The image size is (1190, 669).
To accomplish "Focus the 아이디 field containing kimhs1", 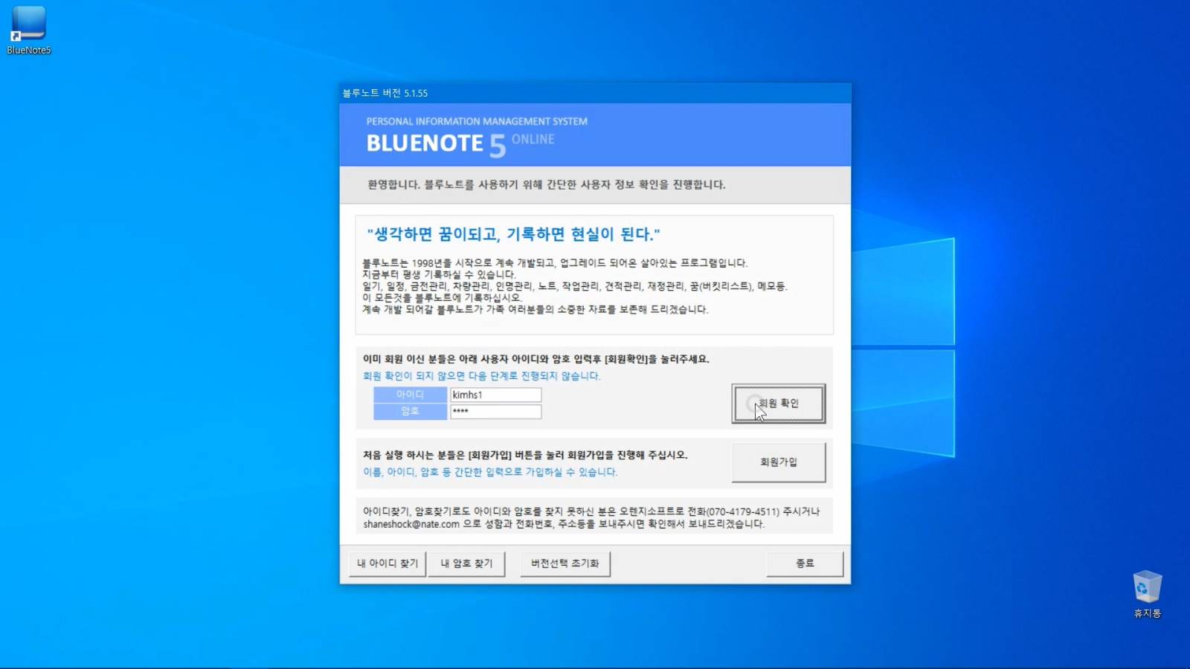I will (x=495, y=395).
